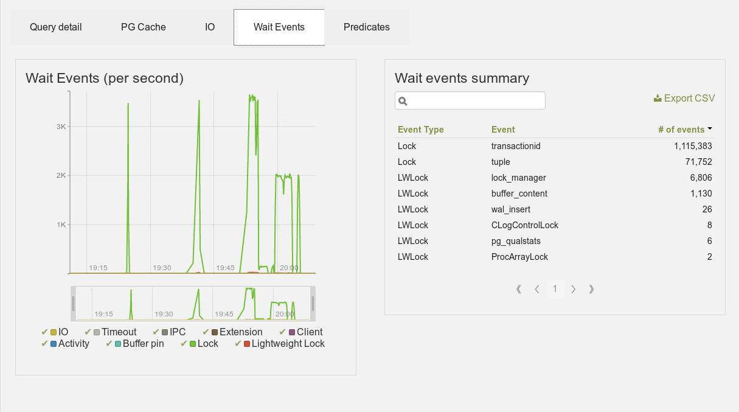Switch to the PG Cache tab

click(x=144, y=27)
